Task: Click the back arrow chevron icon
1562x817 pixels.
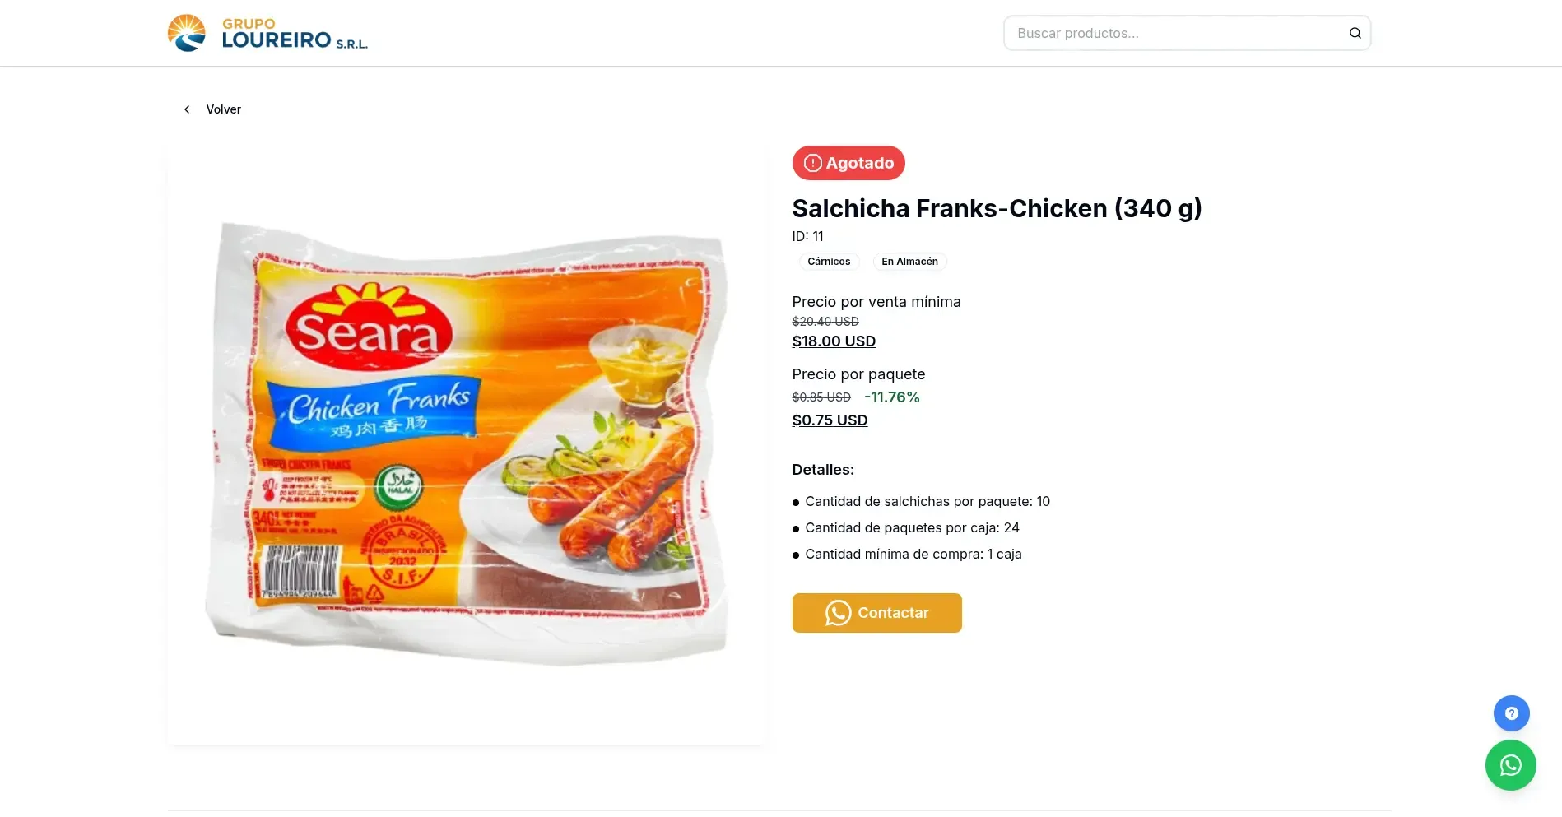Action: (187, 109)
